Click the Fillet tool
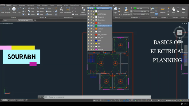This screenshot has height=106, width=189. tap(48, 11)
